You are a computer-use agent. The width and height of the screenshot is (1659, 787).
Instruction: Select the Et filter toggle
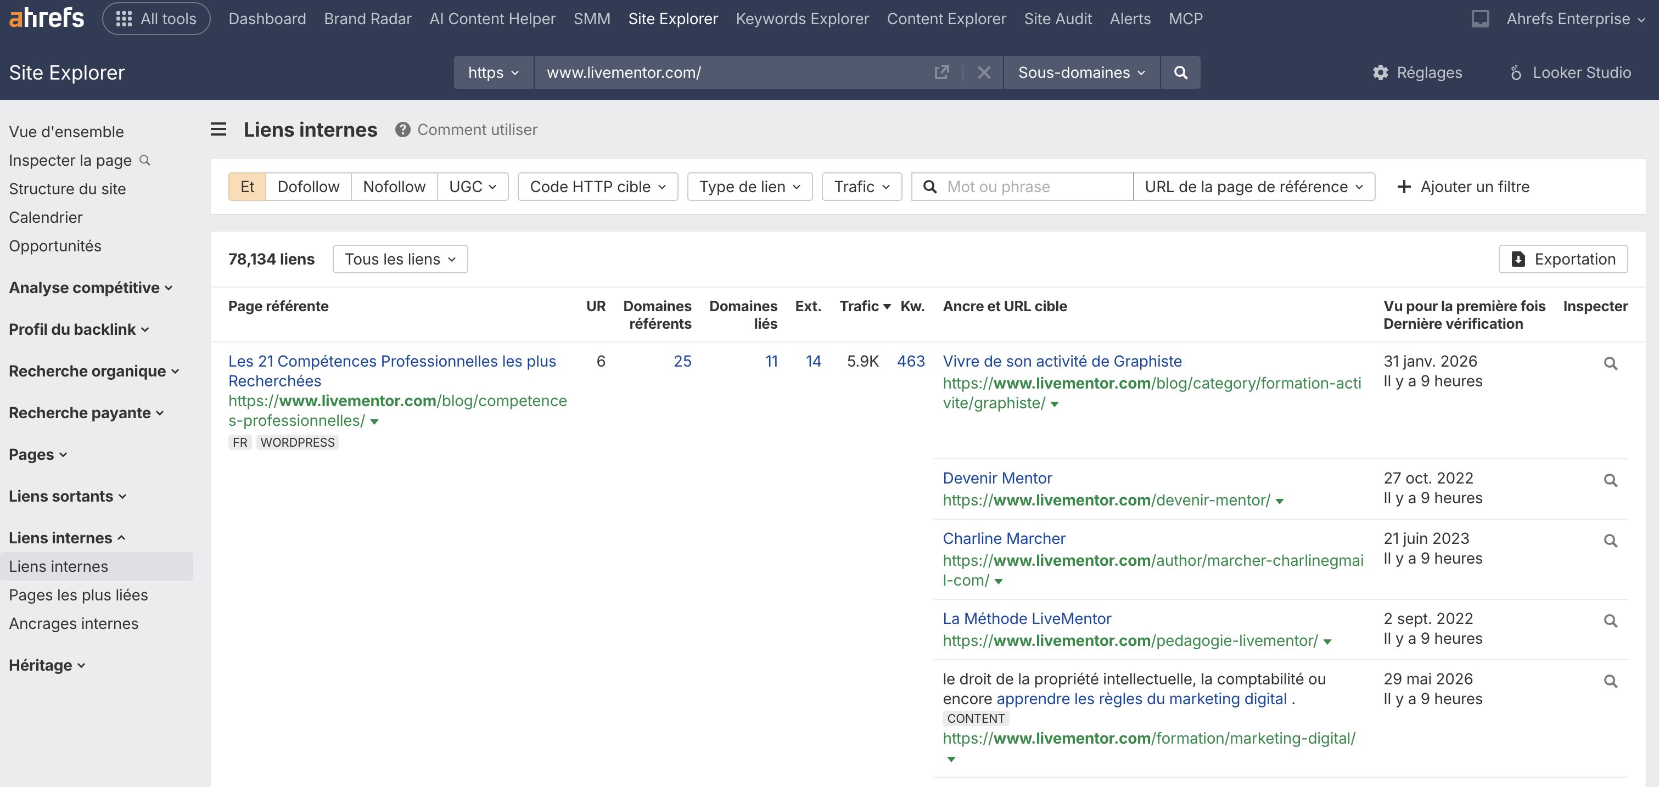pyautogui.click(x=247, y=187)
